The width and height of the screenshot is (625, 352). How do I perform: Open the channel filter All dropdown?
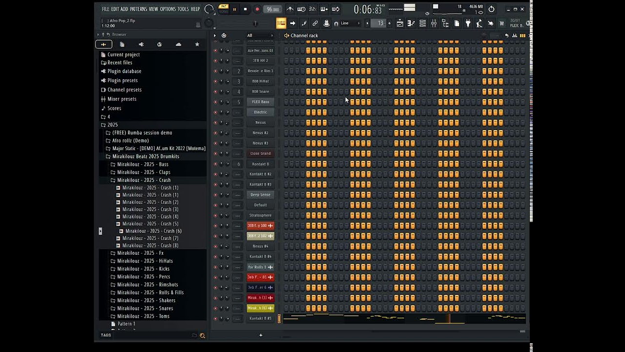[x=260, y=35]
